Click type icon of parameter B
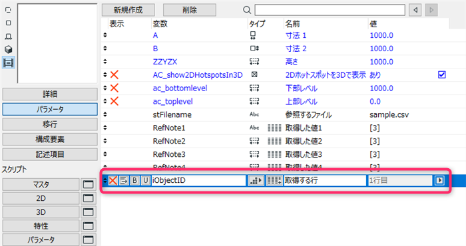466x246 pixels. [254, 49]
